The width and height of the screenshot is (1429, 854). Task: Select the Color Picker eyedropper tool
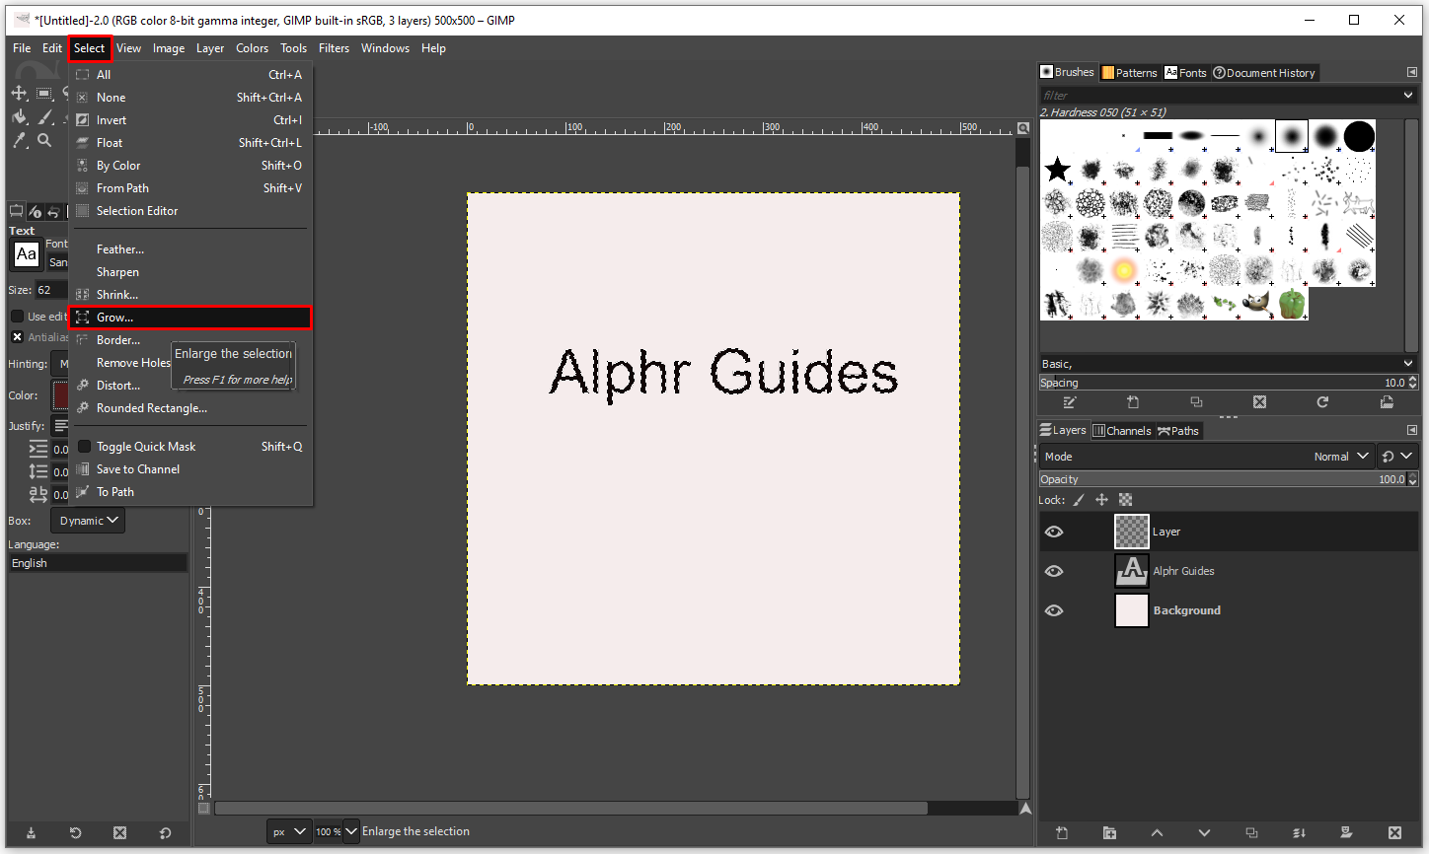[x=20, y=141]
